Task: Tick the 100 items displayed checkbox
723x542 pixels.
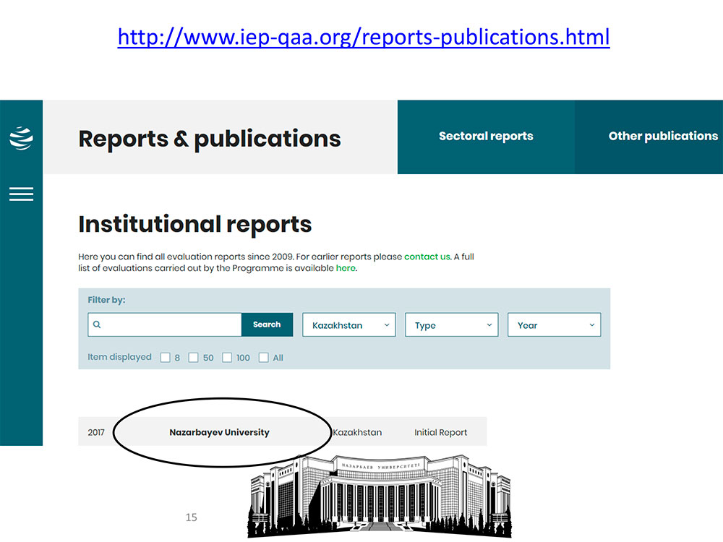Action: click(227, 358)
